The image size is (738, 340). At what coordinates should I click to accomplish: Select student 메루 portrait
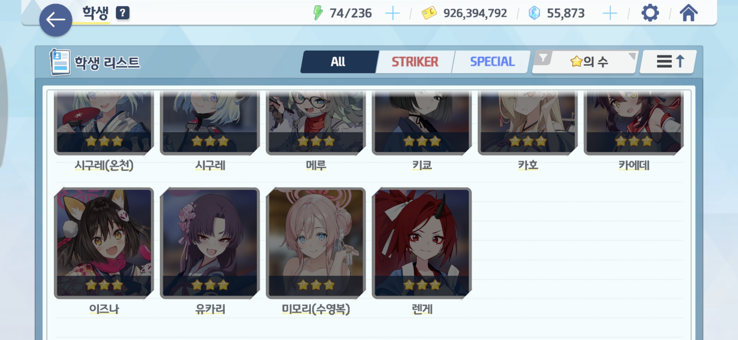[316, 123]
